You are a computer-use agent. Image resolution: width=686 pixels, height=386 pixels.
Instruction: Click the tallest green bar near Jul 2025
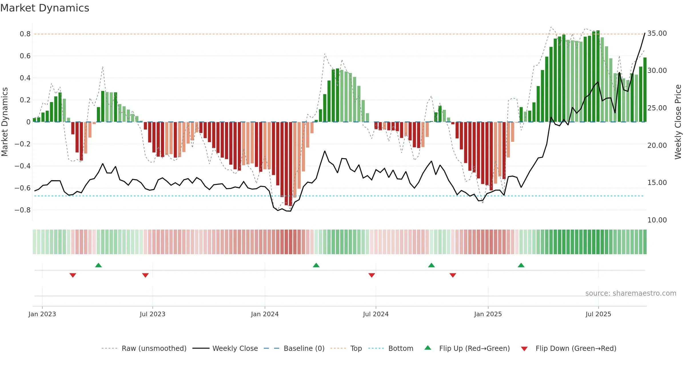point(598,76)
